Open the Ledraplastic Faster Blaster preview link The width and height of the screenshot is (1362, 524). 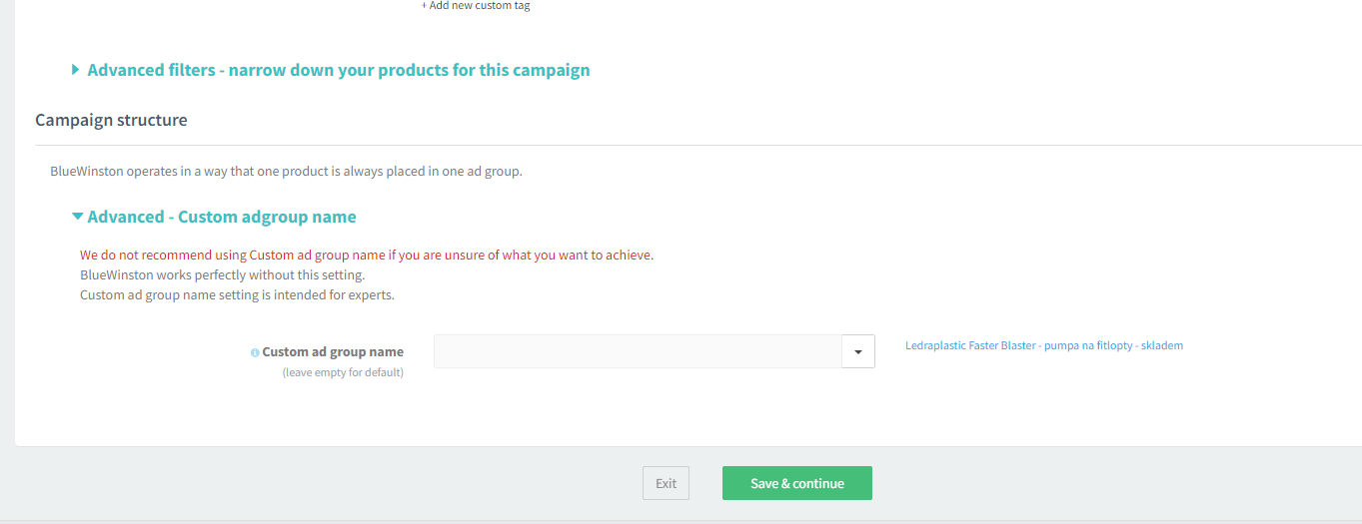click(1044, 345)
